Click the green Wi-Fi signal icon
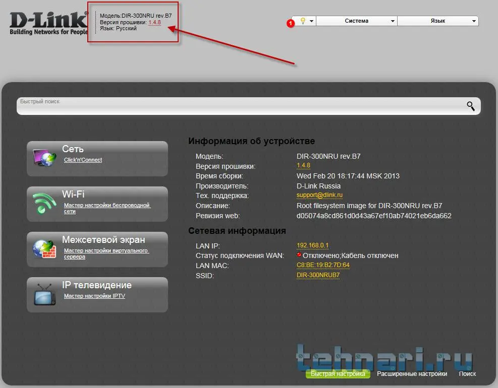Screen dimensions: 498x388 pyautogui.click(x=44, y=203)
